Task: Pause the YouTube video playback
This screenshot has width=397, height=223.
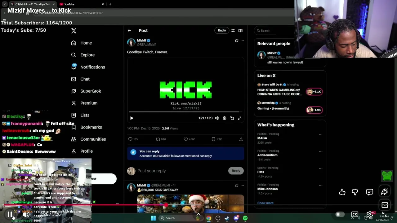Action: 10,214
